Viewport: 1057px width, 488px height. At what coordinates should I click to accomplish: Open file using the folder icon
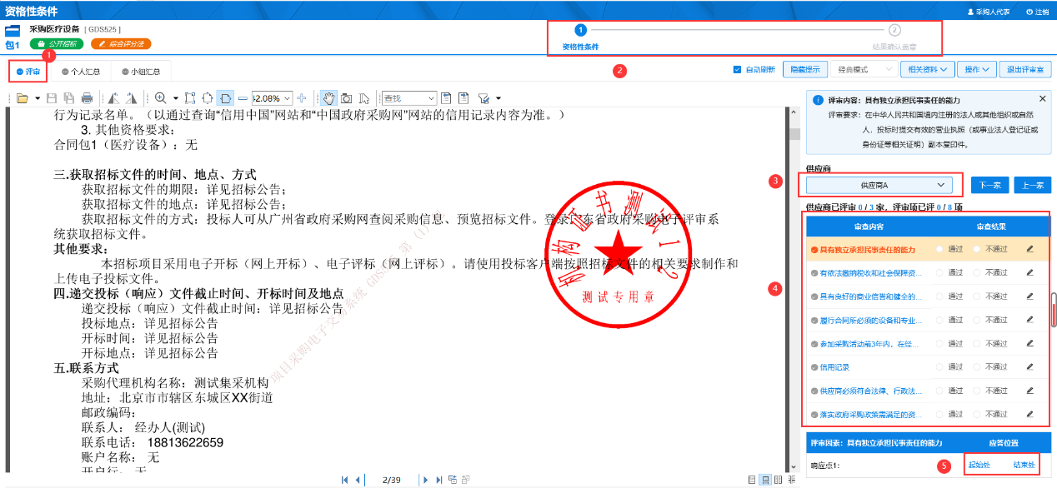[23, 98]
